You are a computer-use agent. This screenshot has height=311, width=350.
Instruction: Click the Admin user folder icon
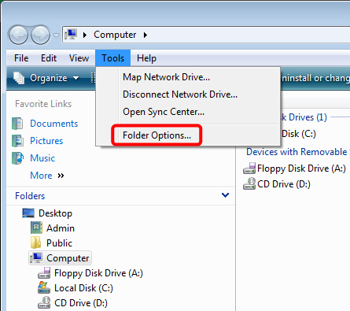tap(36, 228)
